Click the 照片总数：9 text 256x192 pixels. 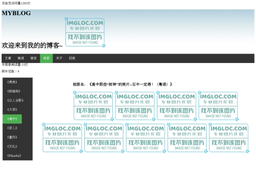tap(10, 71)
